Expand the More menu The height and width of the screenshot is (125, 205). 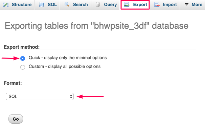tap(193, 5)
